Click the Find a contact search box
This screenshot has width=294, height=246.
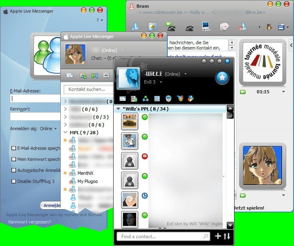coord(163,237)
